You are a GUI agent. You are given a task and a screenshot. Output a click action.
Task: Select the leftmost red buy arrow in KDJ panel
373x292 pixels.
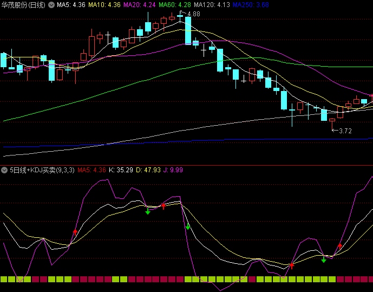click(x=75, y=232)
